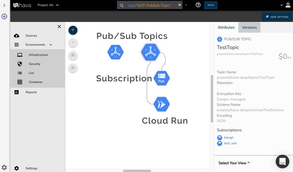Click the Topic Name value text

pos(246,77)
